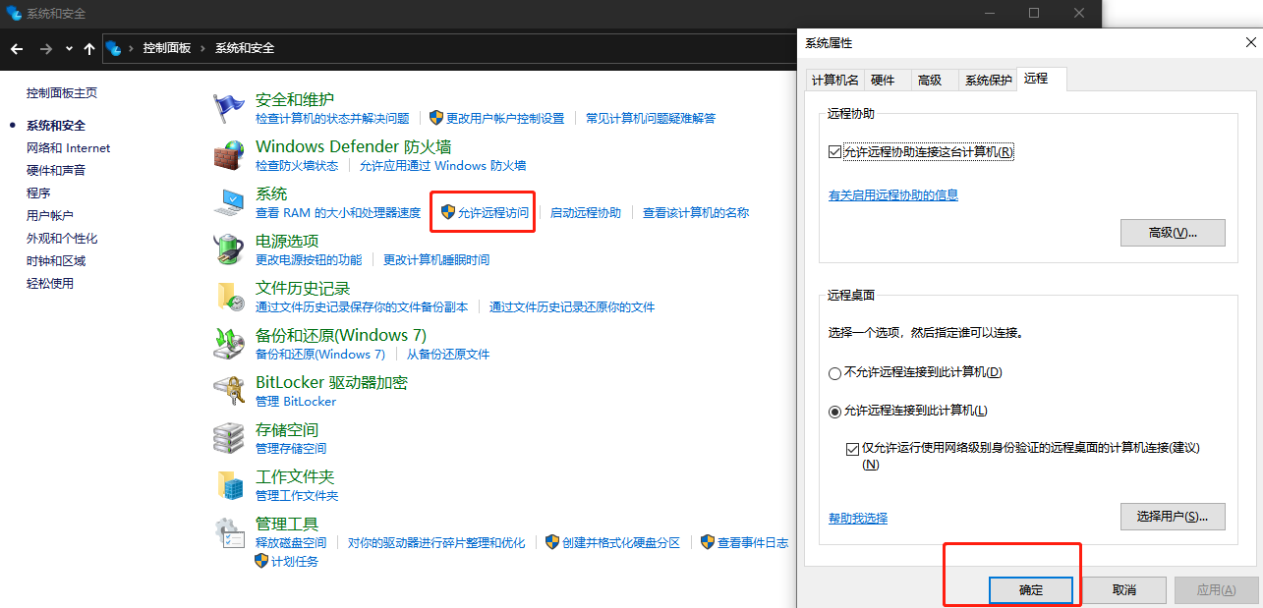
Task: Open 用户帐户 category
Action: [50, 215]
